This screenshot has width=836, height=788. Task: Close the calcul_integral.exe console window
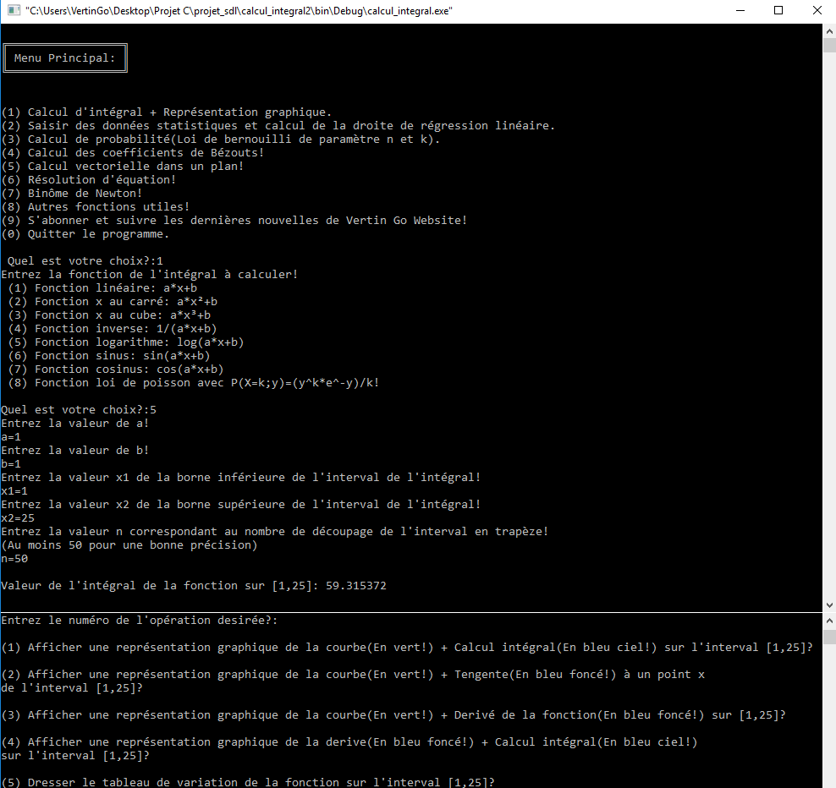(x=817, y=11)
